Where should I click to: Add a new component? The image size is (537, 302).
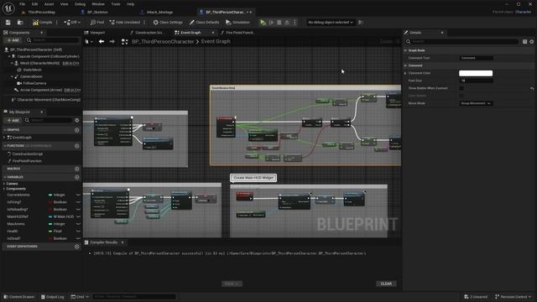pyautogui.click(x=13, y=40)
